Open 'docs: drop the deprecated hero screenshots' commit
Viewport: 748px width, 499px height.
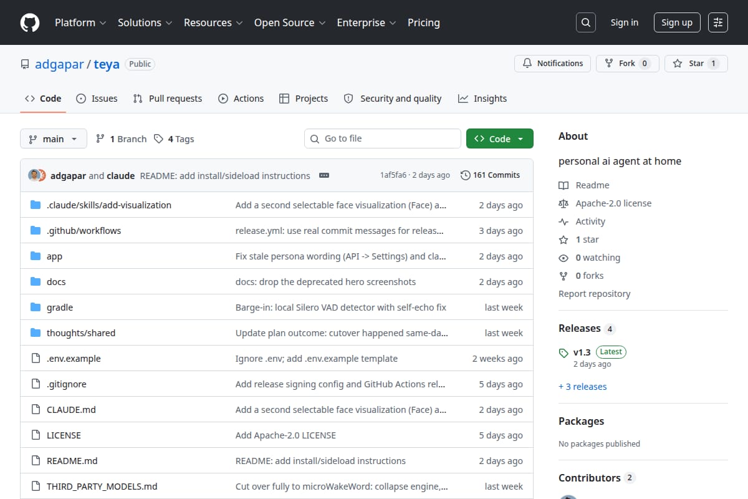point(325,282)
